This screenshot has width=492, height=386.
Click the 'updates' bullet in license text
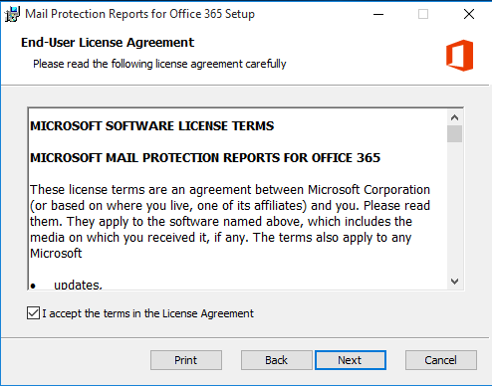[x=78, y=285]
